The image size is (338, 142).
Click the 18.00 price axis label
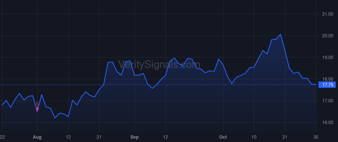[x=327, y=79]
